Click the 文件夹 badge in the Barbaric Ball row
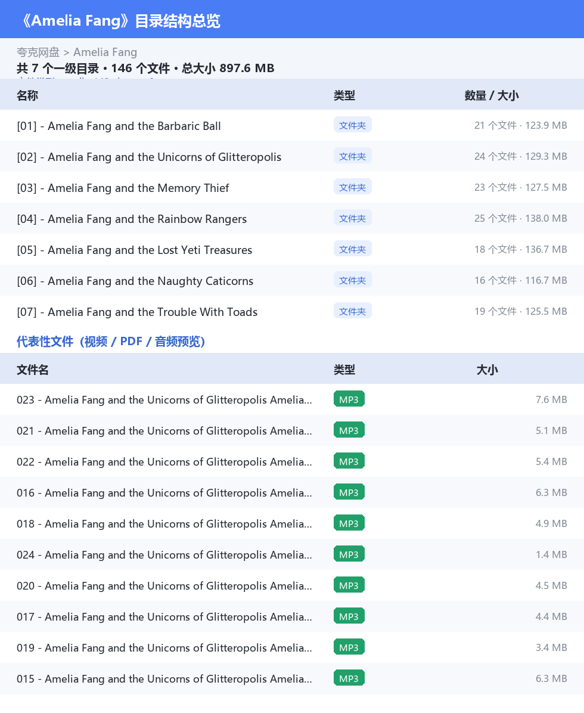The image size is (584, 713). pyautogui.click(x=352, y=125)
